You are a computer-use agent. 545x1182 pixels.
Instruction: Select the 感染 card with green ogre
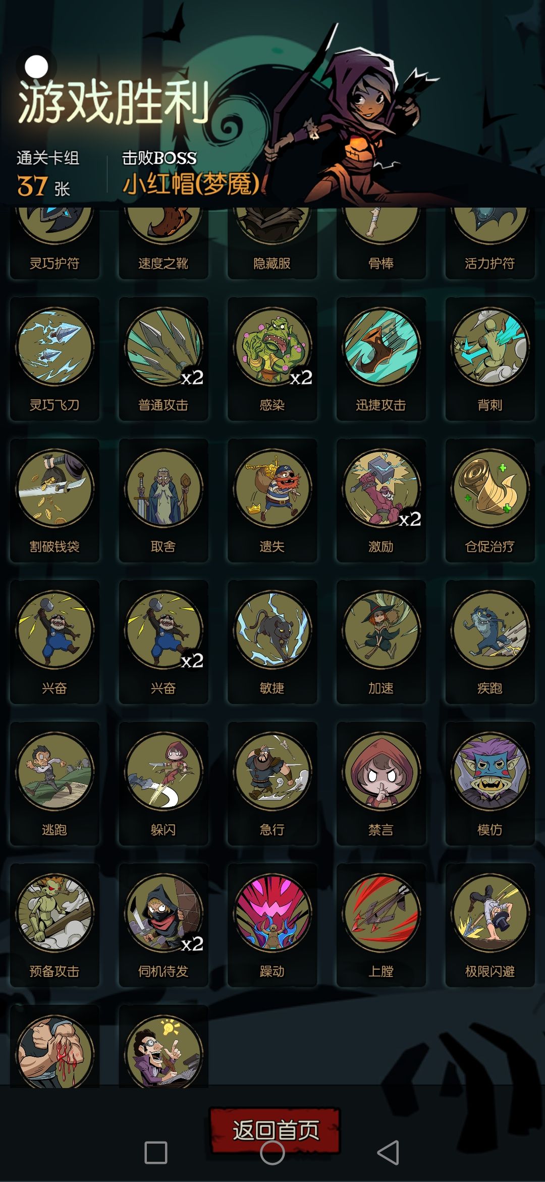coord(272,359)
